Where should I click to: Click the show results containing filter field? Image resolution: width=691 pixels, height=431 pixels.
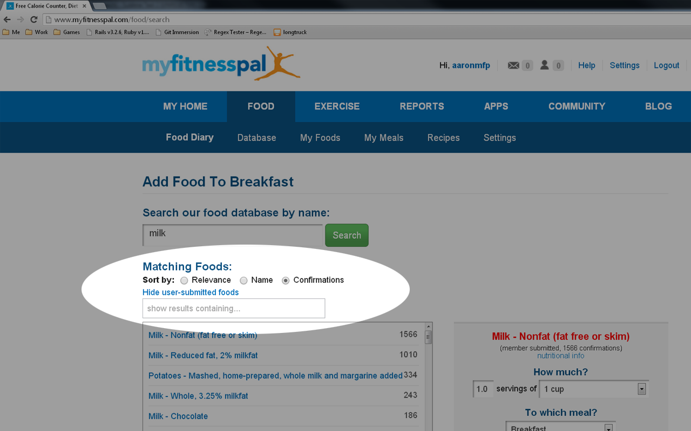(x=234, y=308)
